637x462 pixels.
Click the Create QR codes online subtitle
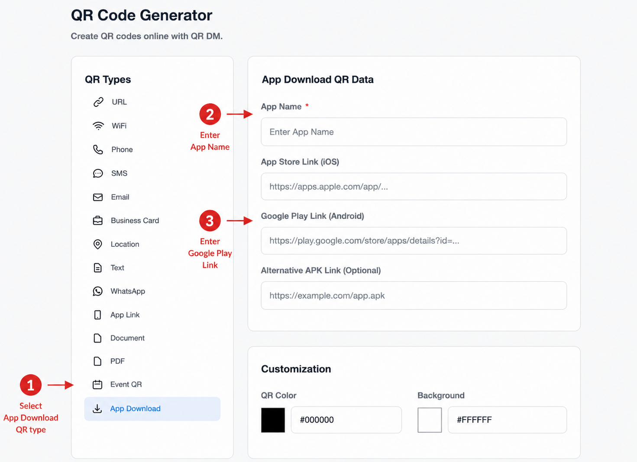coord(147,36)
